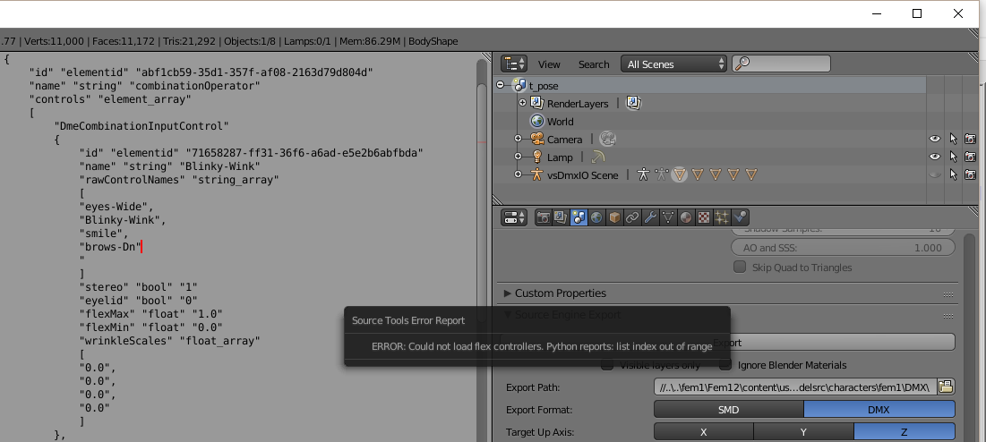Enable Skip Quad to Triangles checkbox
Screen dimensions: 986x442
740,267
